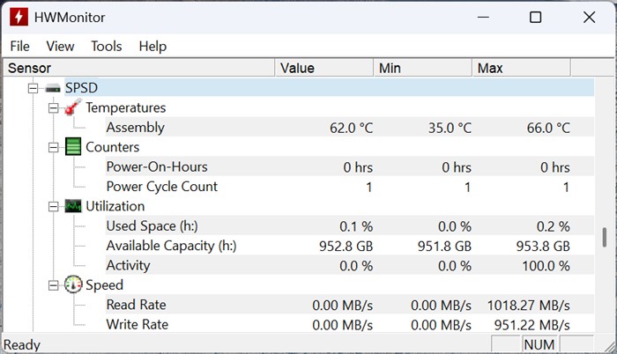The width and height of the screenshot is (617, 354).
Task: Open the View menu
Action: [x=60, y=46]
